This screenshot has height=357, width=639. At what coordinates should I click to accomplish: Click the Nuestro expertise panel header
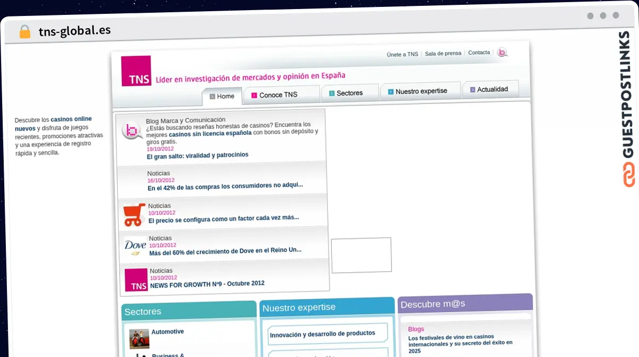pos(327,307)
